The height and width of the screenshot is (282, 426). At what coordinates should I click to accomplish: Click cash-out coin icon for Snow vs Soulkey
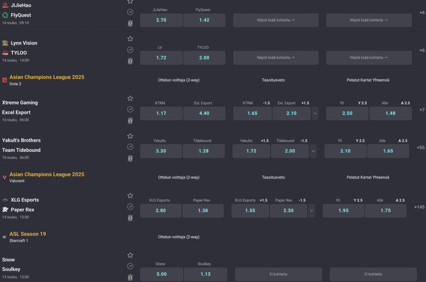point(130,277)
